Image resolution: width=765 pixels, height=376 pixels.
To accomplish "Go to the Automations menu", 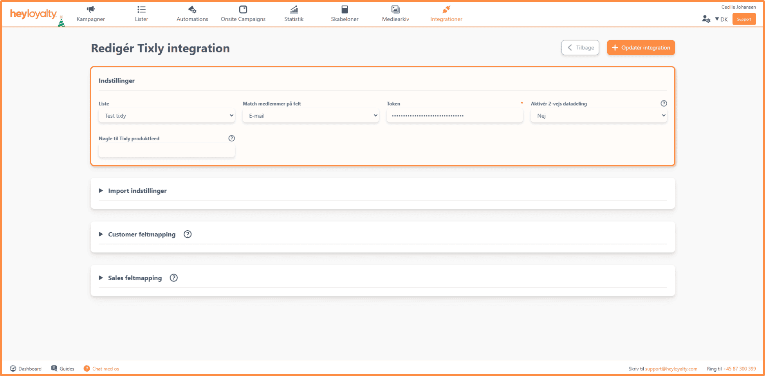I will point(192,14).
